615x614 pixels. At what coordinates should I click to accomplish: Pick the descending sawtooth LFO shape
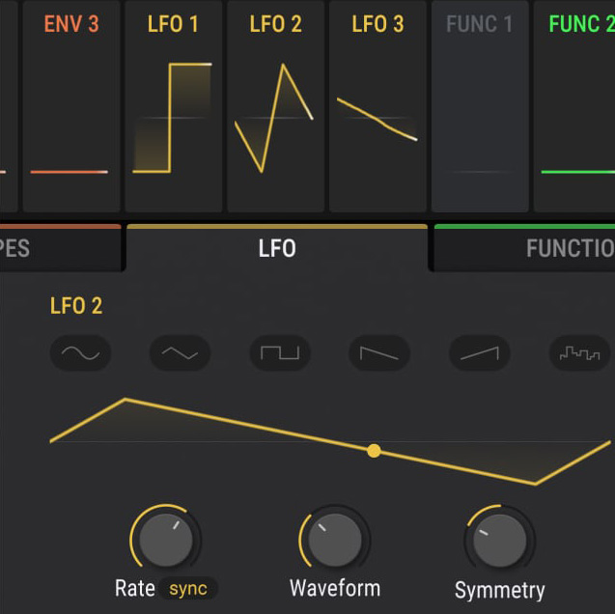point(379,353)
